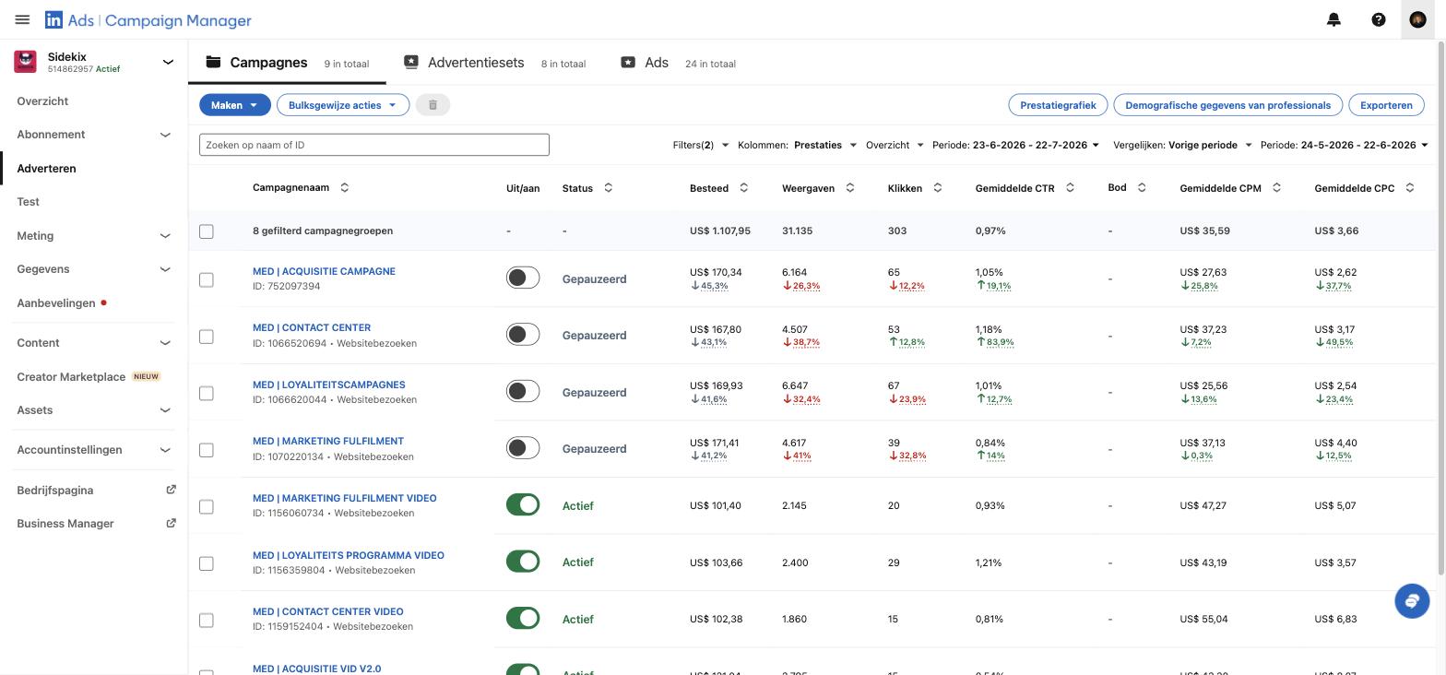Open the MED | MARKETING FULFILMENT VIDEO campaign link
1446x675 pixels.
tap(345, 498)
